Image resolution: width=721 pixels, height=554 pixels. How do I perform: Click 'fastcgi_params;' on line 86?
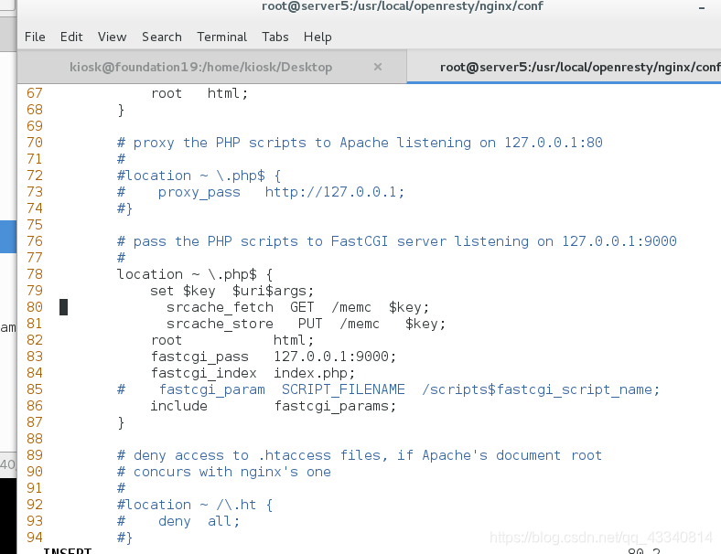tap(335, 406)
